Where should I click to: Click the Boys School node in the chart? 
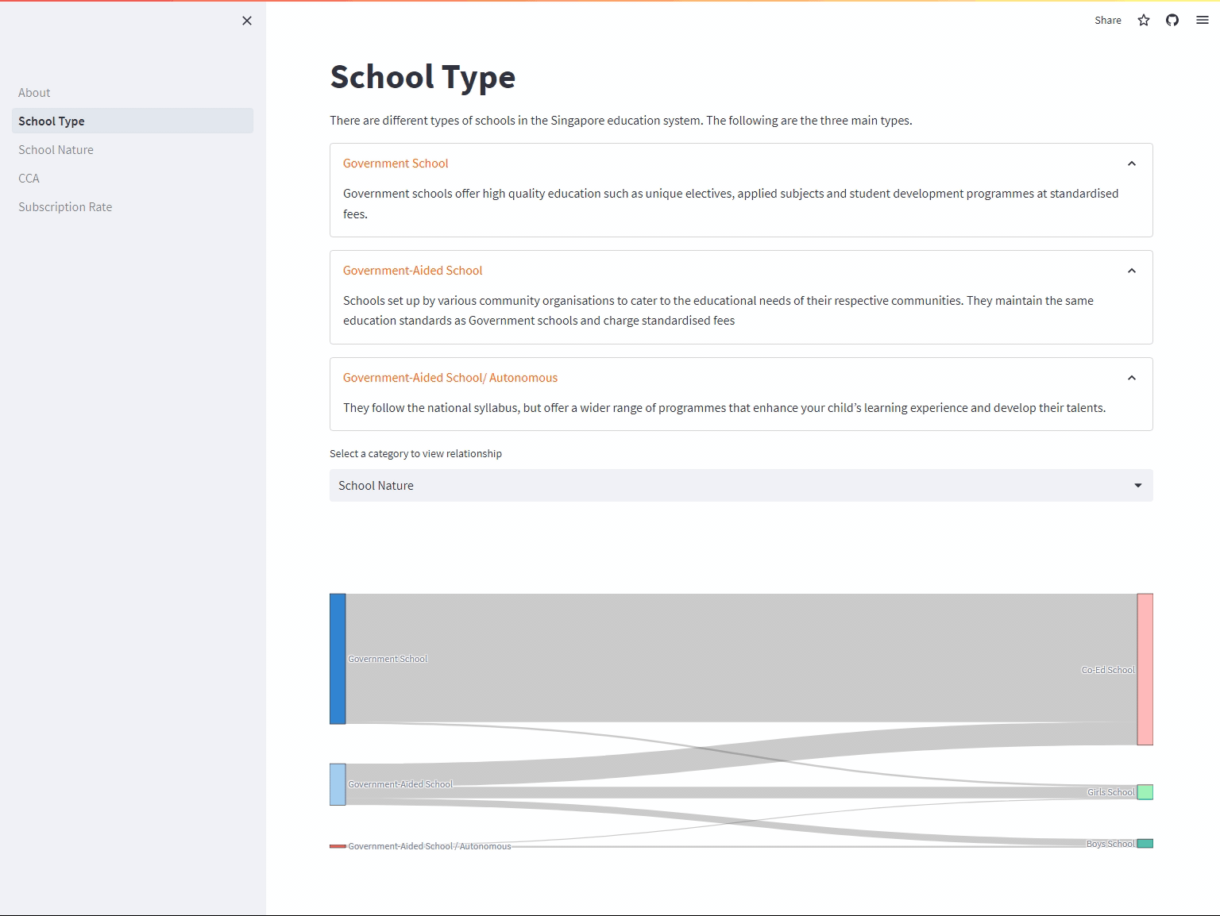tap(1145, 844)
